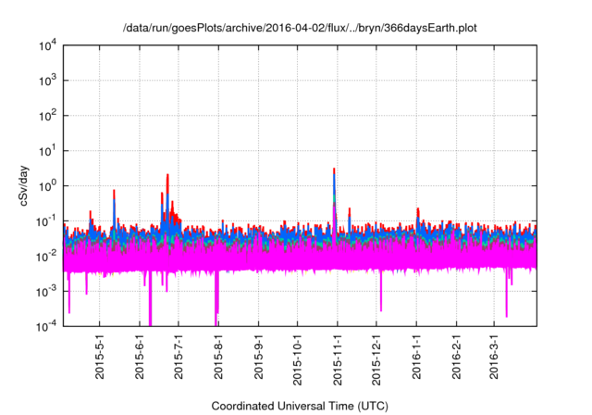Click the 10^4 y-axis tick label

(x=47, y=46)
